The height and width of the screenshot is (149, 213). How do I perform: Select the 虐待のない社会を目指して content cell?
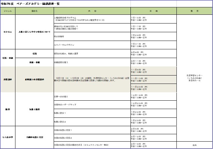[x=92, y=28]
